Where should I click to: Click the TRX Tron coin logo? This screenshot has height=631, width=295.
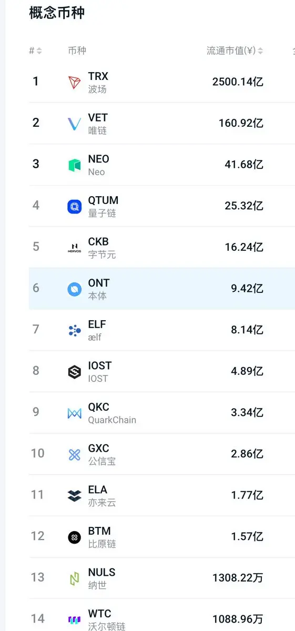(x=75, y=82)
